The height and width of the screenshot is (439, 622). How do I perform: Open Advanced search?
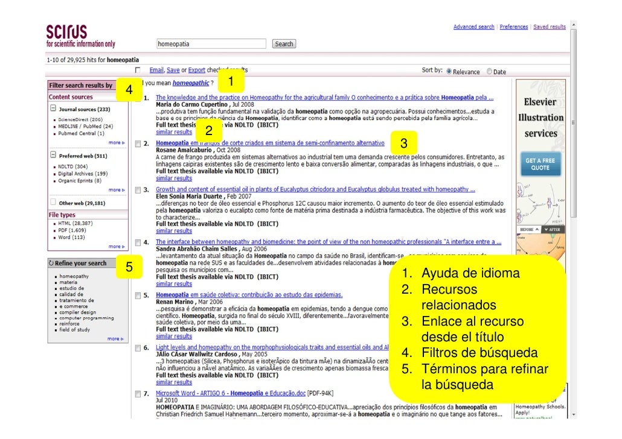473,27
